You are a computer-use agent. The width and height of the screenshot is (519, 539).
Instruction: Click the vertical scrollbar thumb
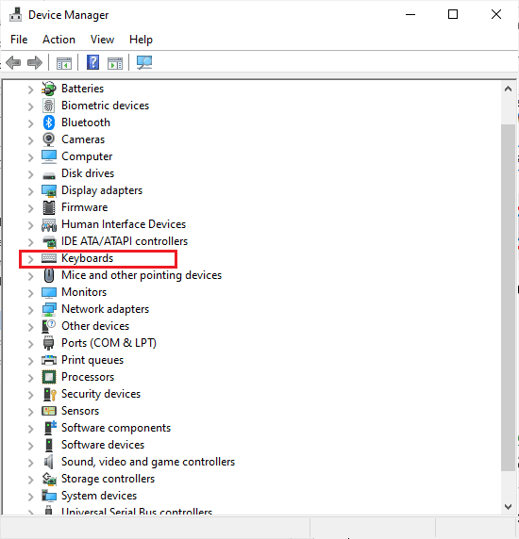tap(508, 298)
